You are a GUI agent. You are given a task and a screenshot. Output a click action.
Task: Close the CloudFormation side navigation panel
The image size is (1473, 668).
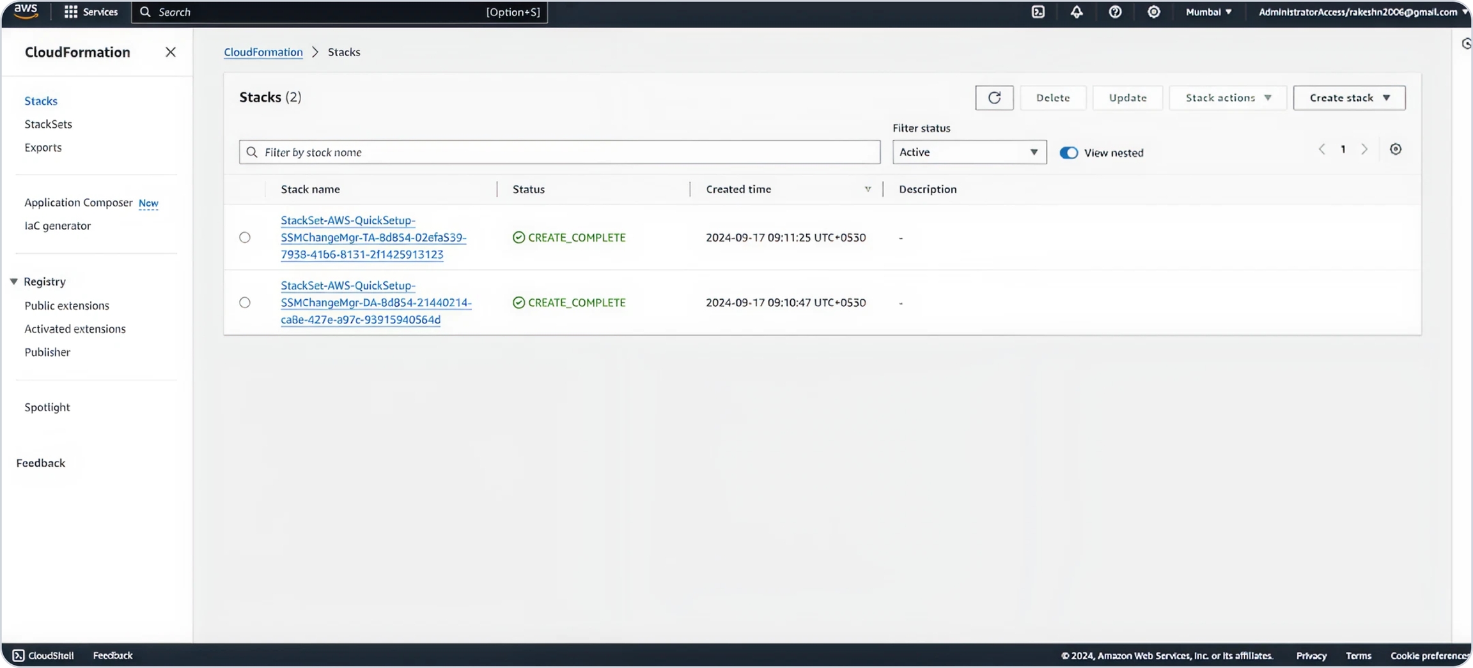(x=170, y=52)
